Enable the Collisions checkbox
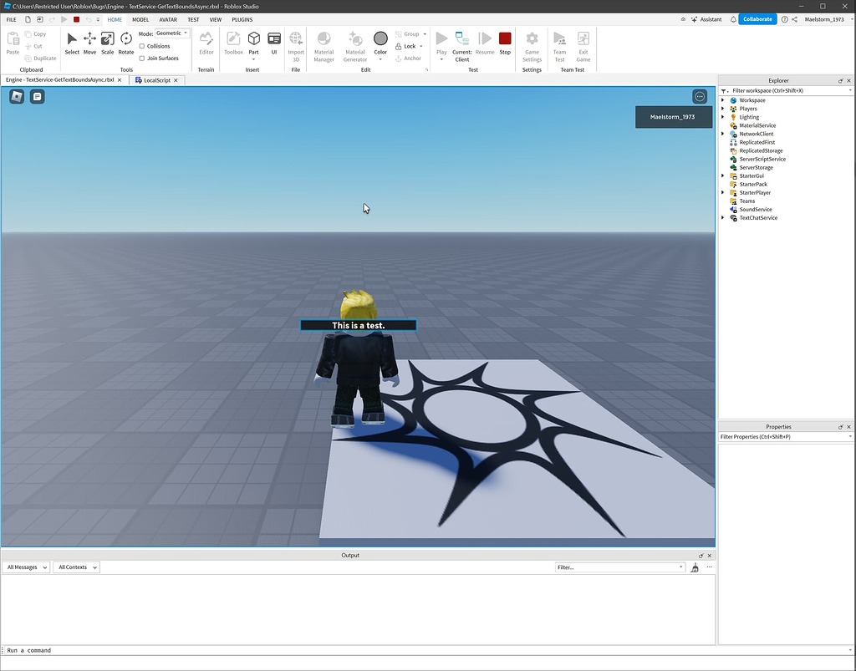Screen dimensions: 856x671 click(x=142, y=46)
